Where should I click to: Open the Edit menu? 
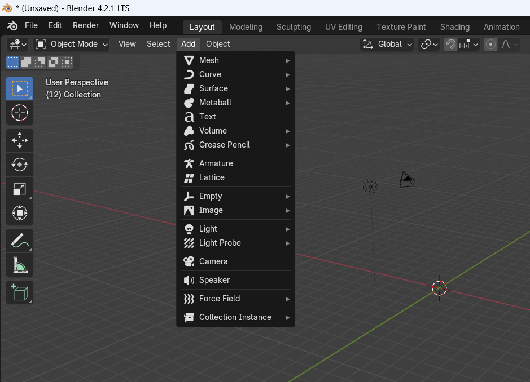click(x=55, y=26)
